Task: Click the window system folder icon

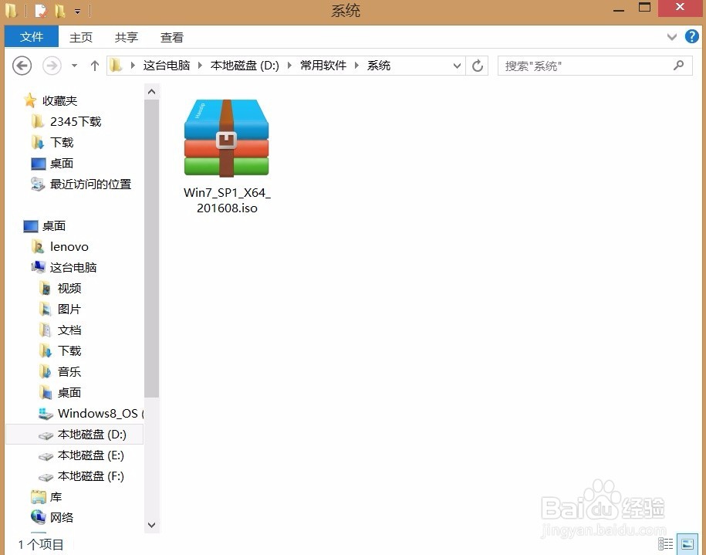Action: coord(11,10)
